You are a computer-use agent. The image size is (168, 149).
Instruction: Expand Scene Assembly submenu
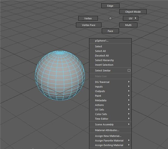111,125
